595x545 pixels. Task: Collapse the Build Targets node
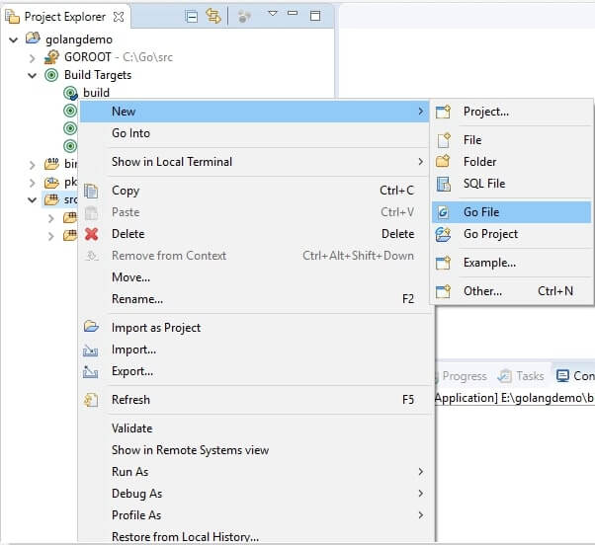pos(33,76)
